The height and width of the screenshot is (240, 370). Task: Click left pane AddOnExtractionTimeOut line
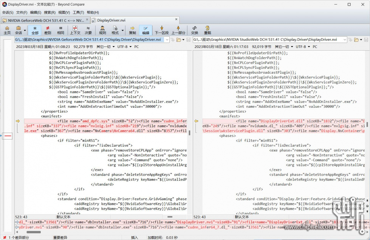click(110, 107)
